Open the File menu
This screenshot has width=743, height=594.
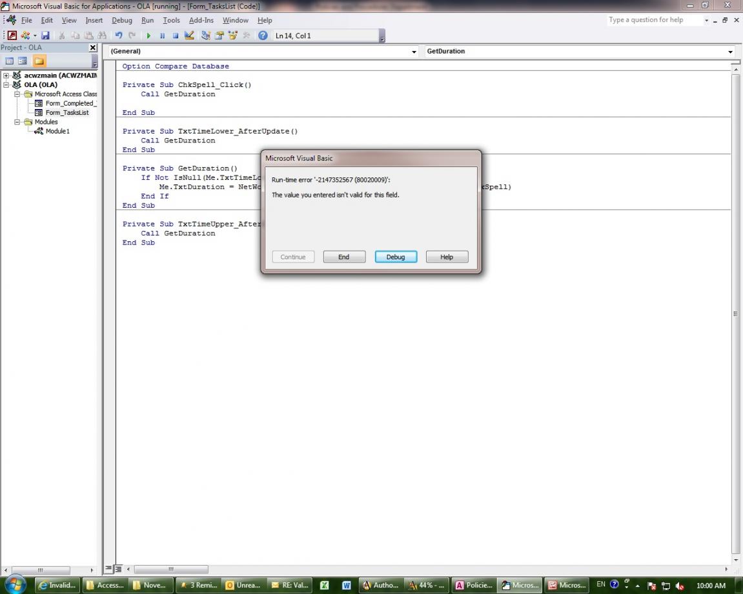tap(26, 20)
